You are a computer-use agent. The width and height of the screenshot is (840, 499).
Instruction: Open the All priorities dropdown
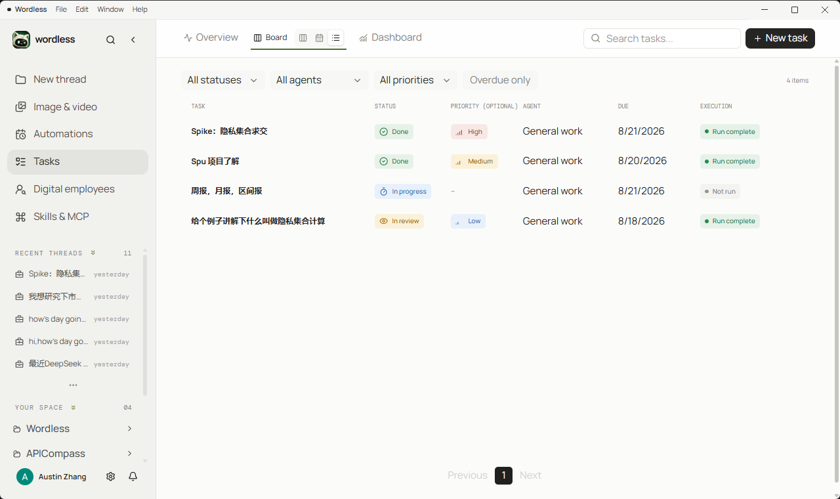pos(415,80)
